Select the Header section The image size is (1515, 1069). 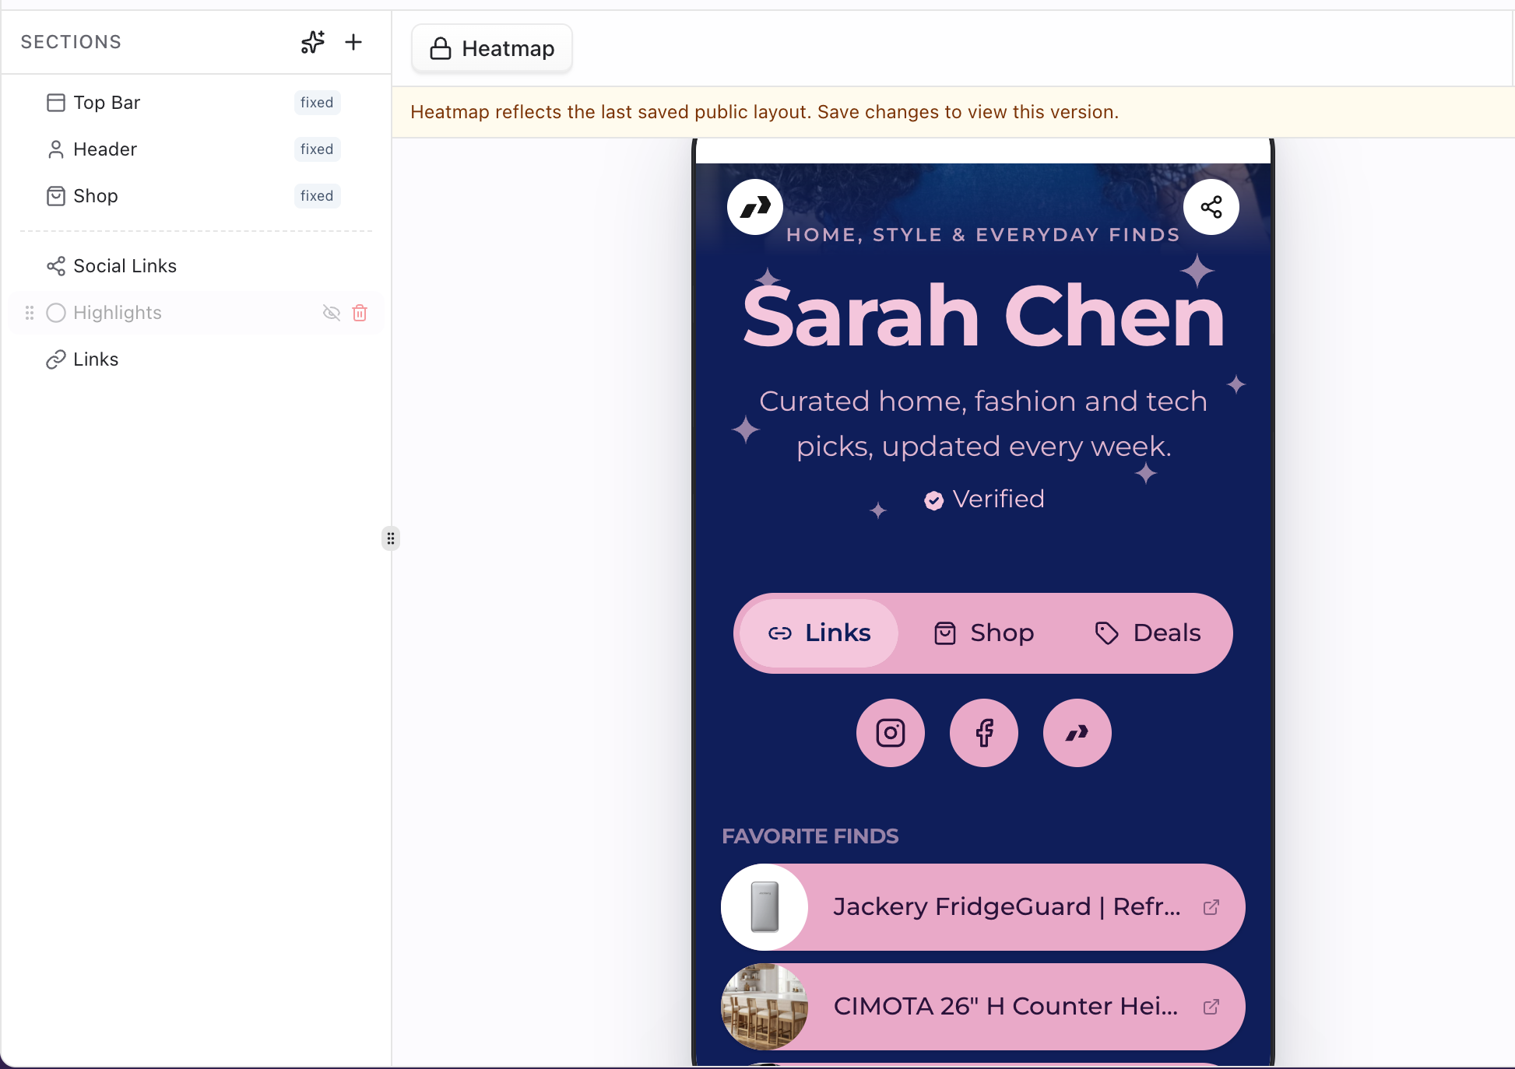[195, 149]
